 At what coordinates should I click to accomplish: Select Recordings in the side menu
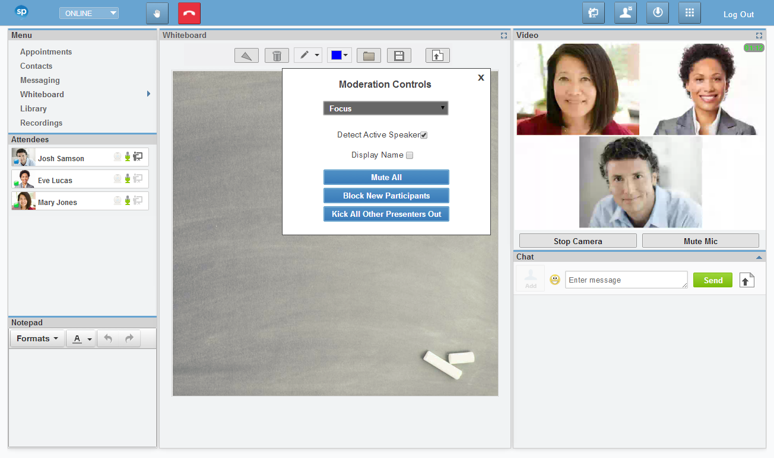point(41,123)
